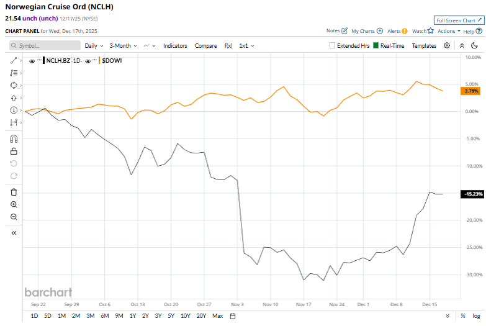Open the Notes pencil icon
Viewport: 486px width, 326px height.
point(344,30)
